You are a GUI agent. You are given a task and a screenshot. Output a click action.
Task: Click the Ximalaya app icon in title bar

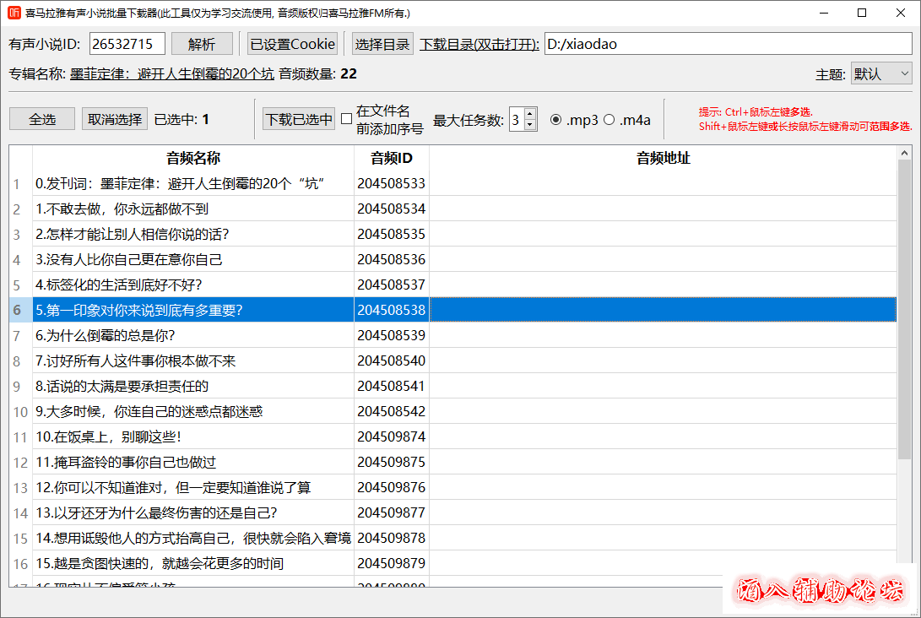[x=14, y=13]
